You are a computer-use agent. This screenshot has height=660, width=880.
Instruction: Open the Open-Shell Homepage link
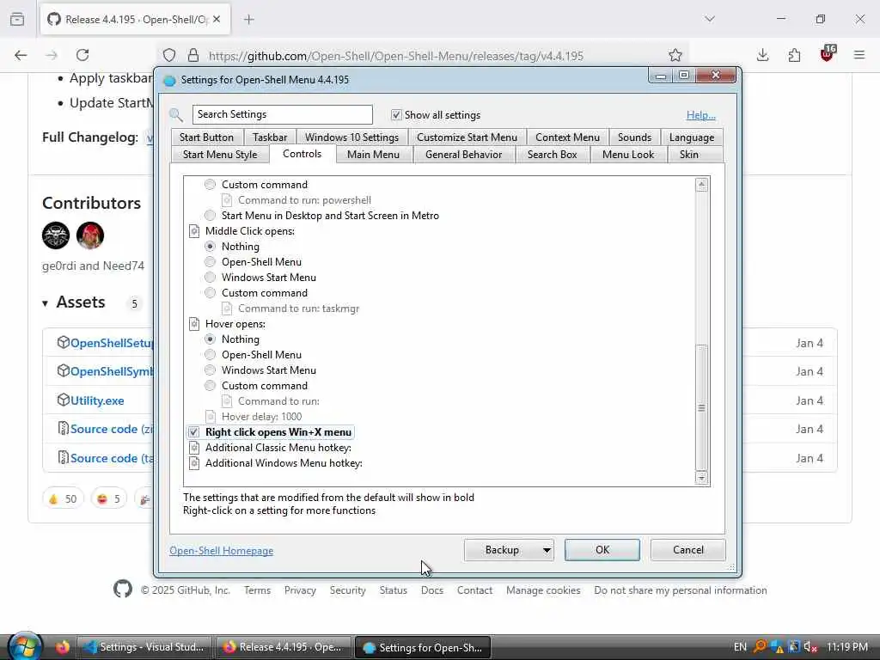coord(222,551)
